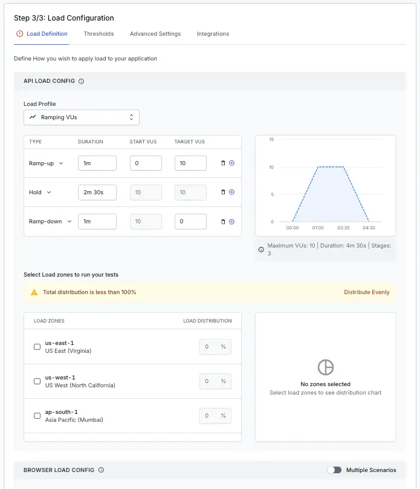Click the warning triangle in distribution alert
The width and height of the screenshot is (420, 489).
(34, 292)
